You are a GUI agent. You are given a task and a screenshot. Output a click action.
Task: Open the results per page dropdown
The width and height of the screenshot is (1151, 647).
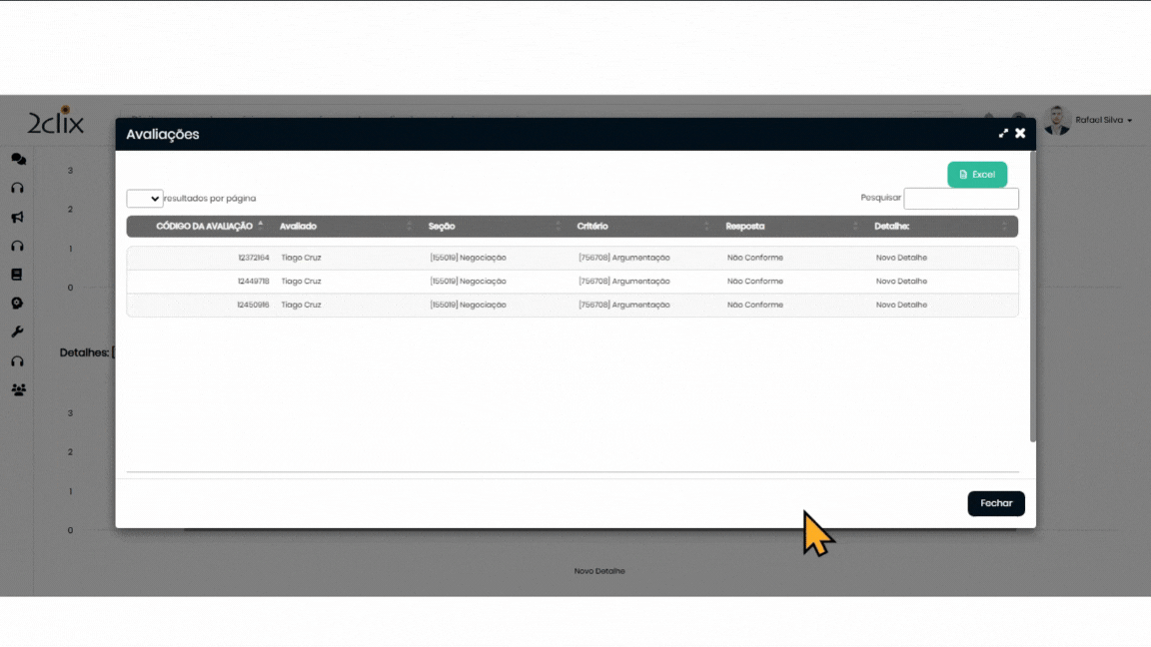145,199
